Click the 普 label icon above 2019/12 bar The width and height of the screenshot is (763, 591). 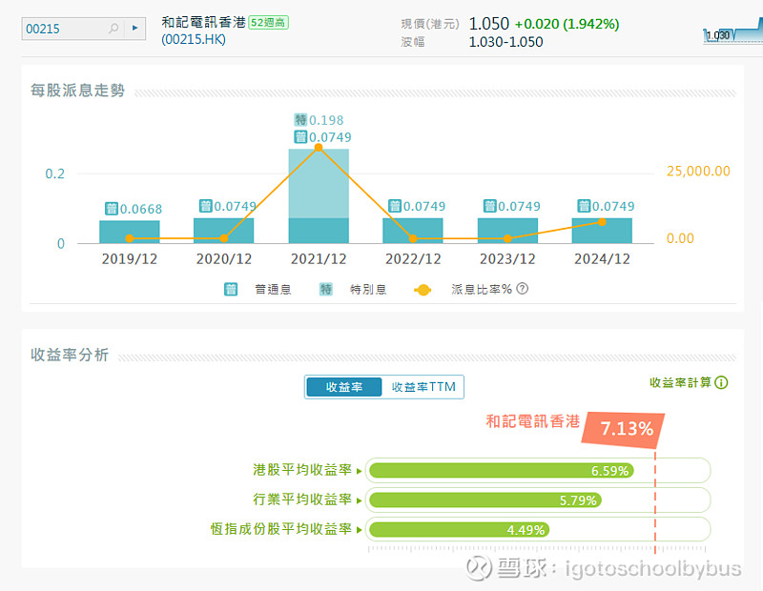111,209
